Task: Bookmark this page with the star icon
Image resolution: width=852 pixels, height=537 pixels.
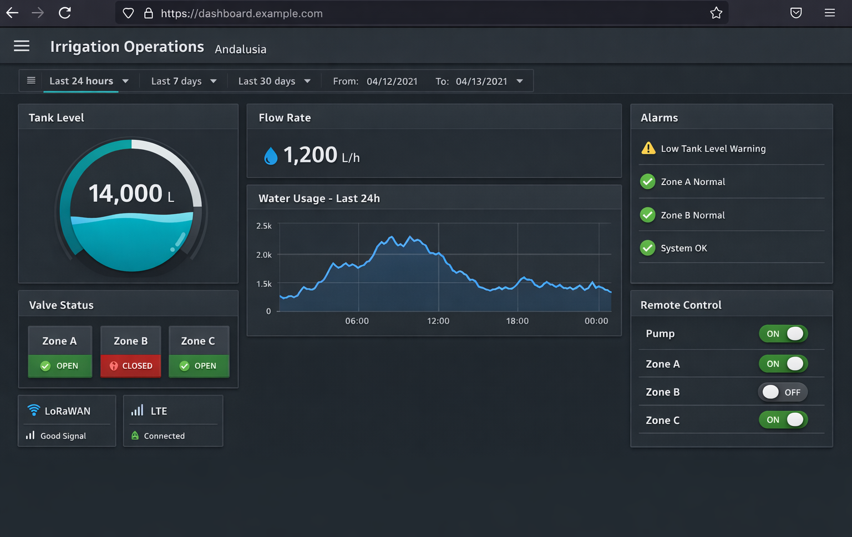Action: coord(716,13)
